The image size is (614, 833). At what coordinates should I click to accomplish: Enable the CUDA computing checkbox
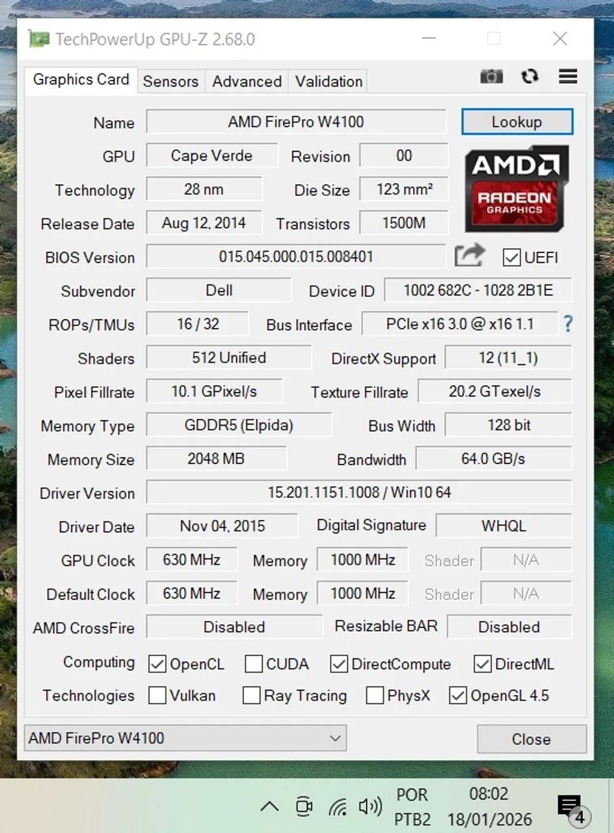pos(253,664)
